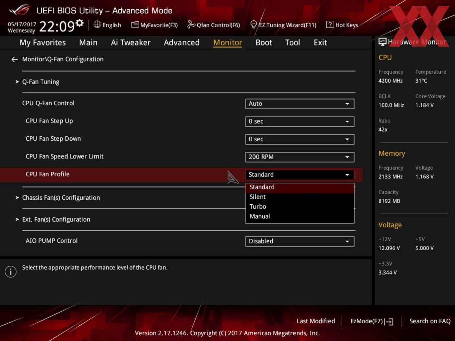
Task: Click the CPU Fan Step Down label
Action: [x=53, y=139]
